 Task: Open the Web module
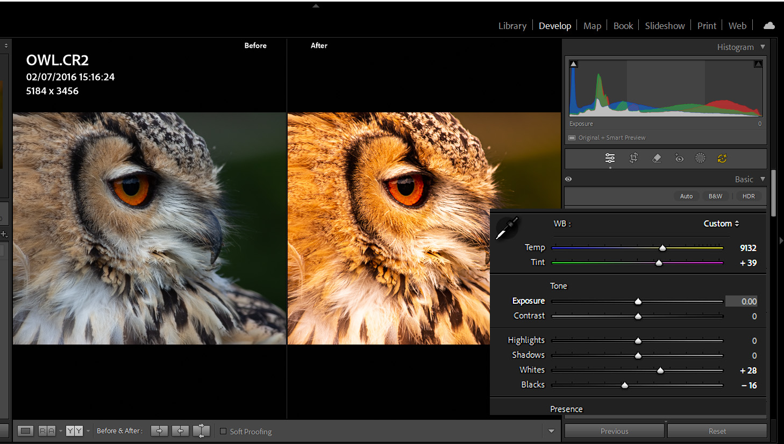tap(737, 26)
